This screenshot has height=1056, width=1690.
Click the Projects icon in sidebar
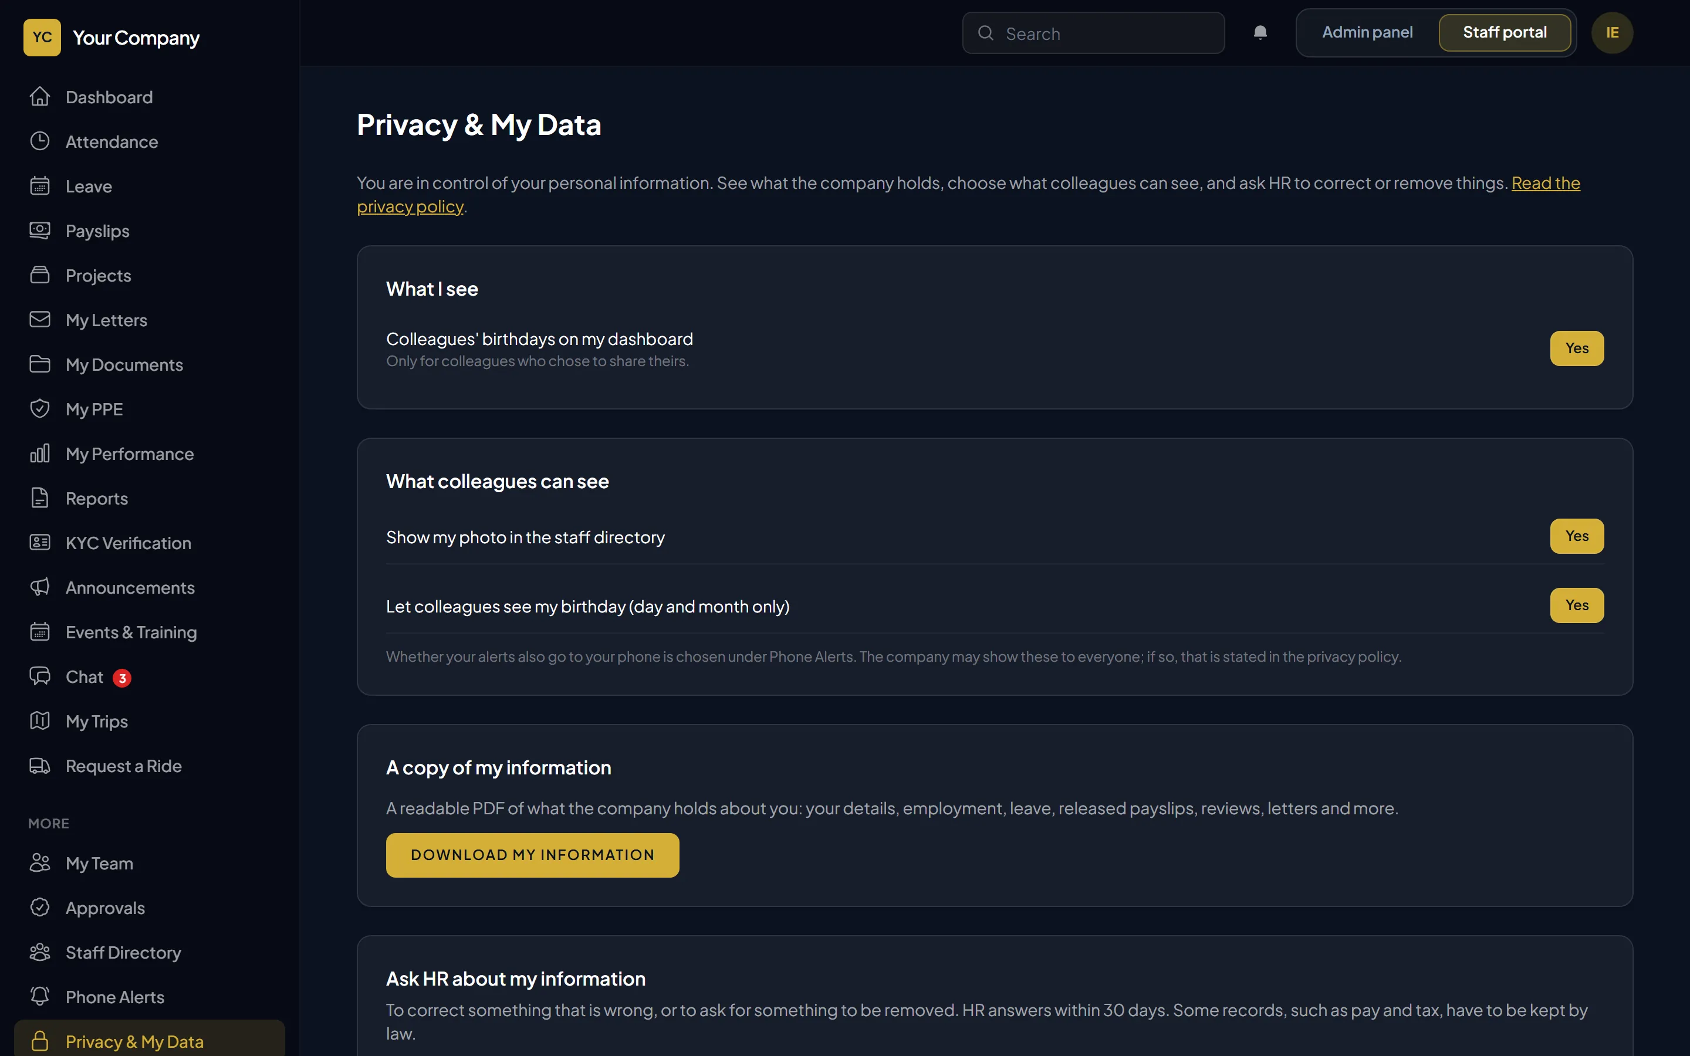point(40,275)
